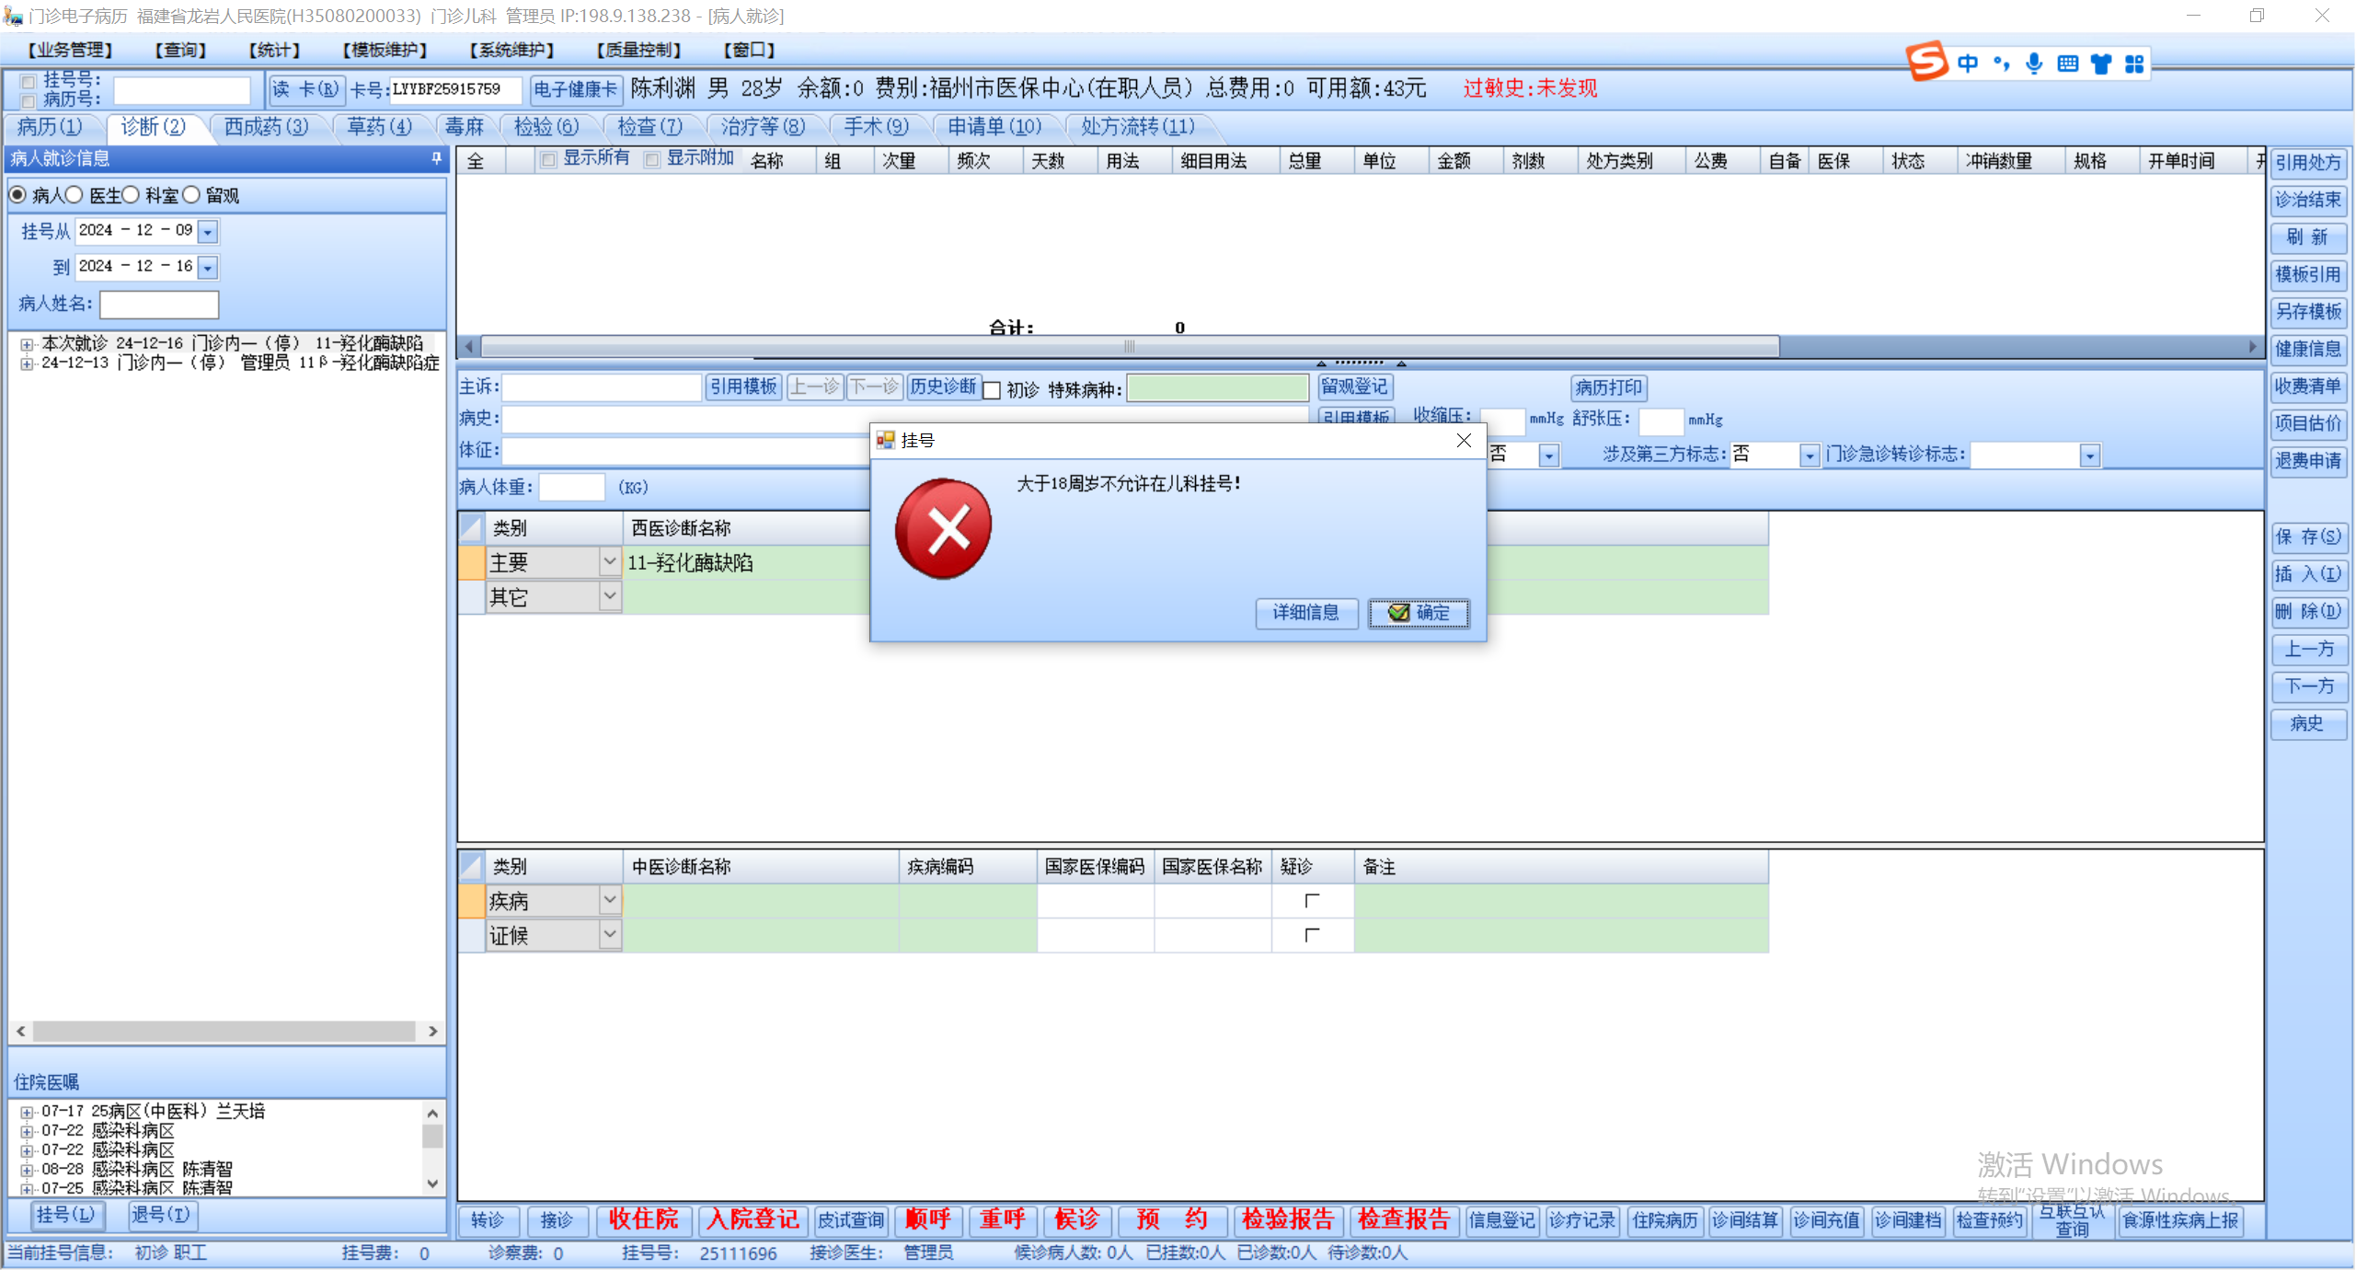Click the red error icon in dialog
Viewport: 2356px width, 1270px height.
pos(943,529)
